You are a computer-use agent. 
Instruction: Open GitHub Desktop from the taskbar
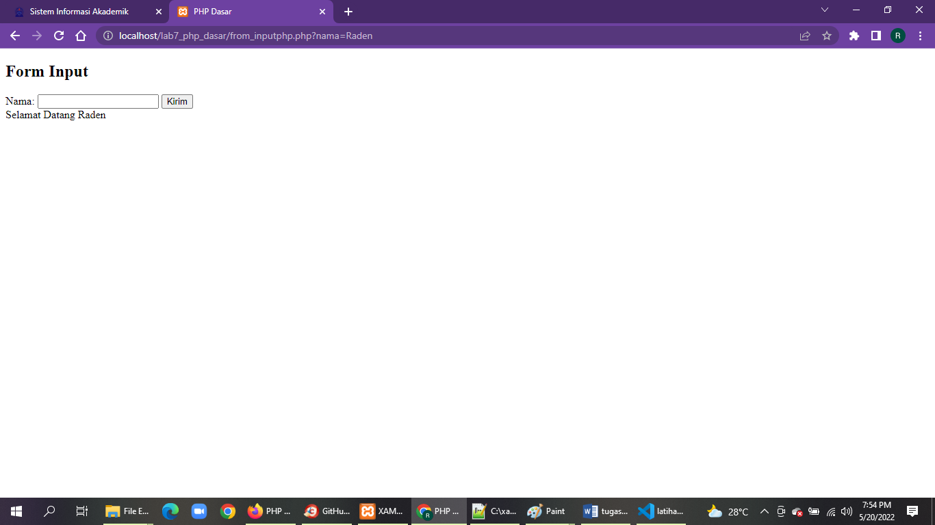coord(326,511)
